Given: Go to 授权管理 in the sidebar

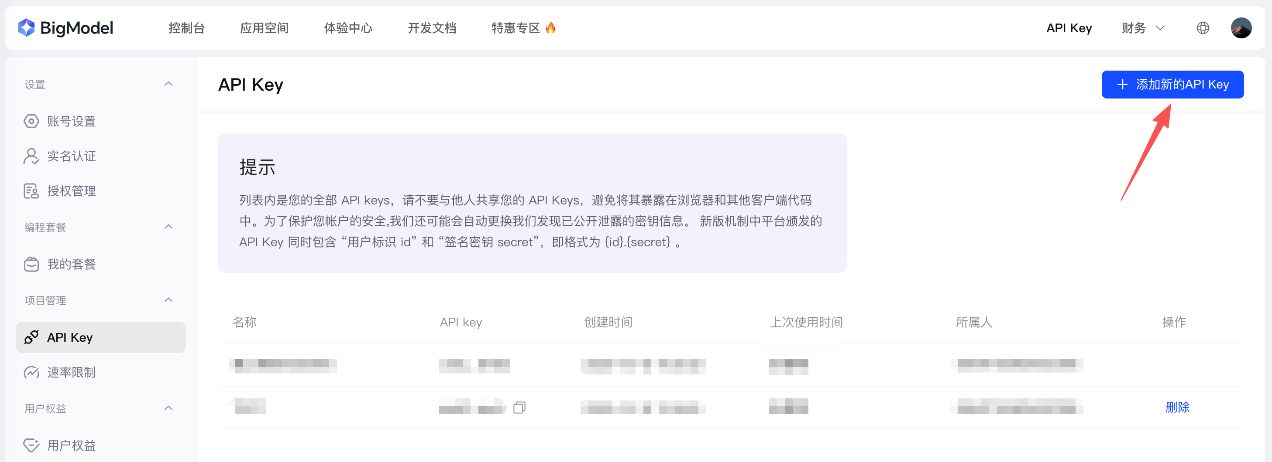Looking at the screenshot, I should click(71, 191).
